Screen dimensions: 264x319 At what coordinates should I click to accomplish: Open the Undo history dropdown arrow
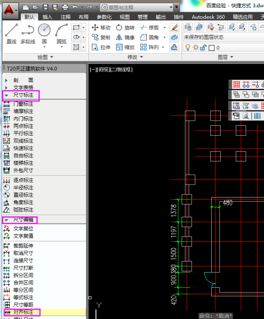[82, 7]
